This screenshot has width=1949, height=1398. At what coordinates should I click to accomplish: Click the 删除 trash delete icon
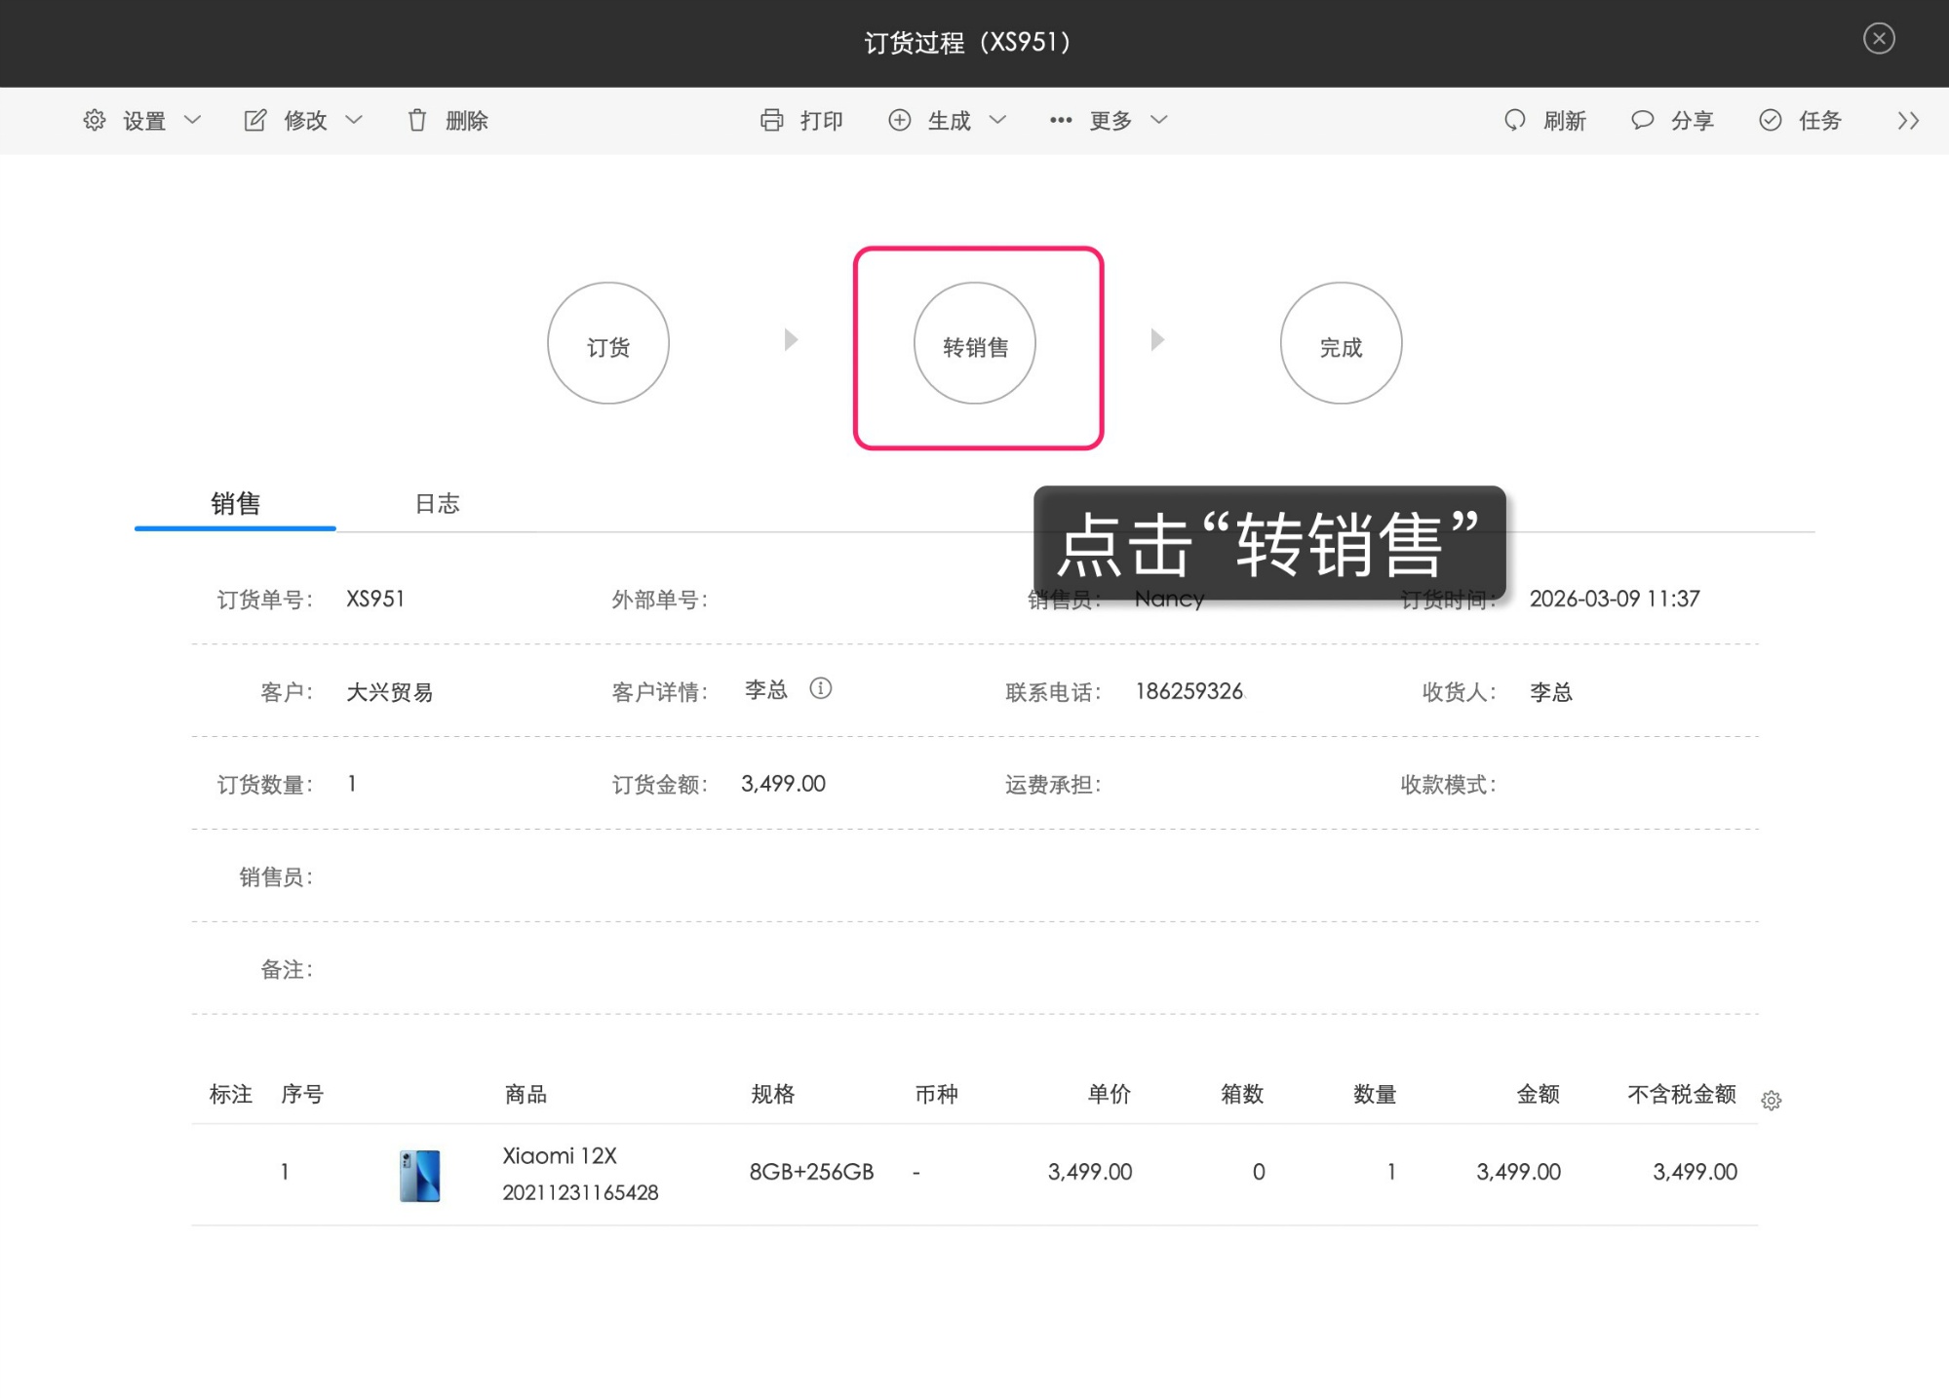pyautogui.click(x=417, y=120)
